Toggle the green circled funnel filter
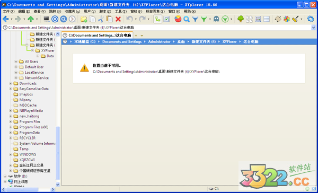Viewport: 318px width, 193px height. (x=225, y=19)
